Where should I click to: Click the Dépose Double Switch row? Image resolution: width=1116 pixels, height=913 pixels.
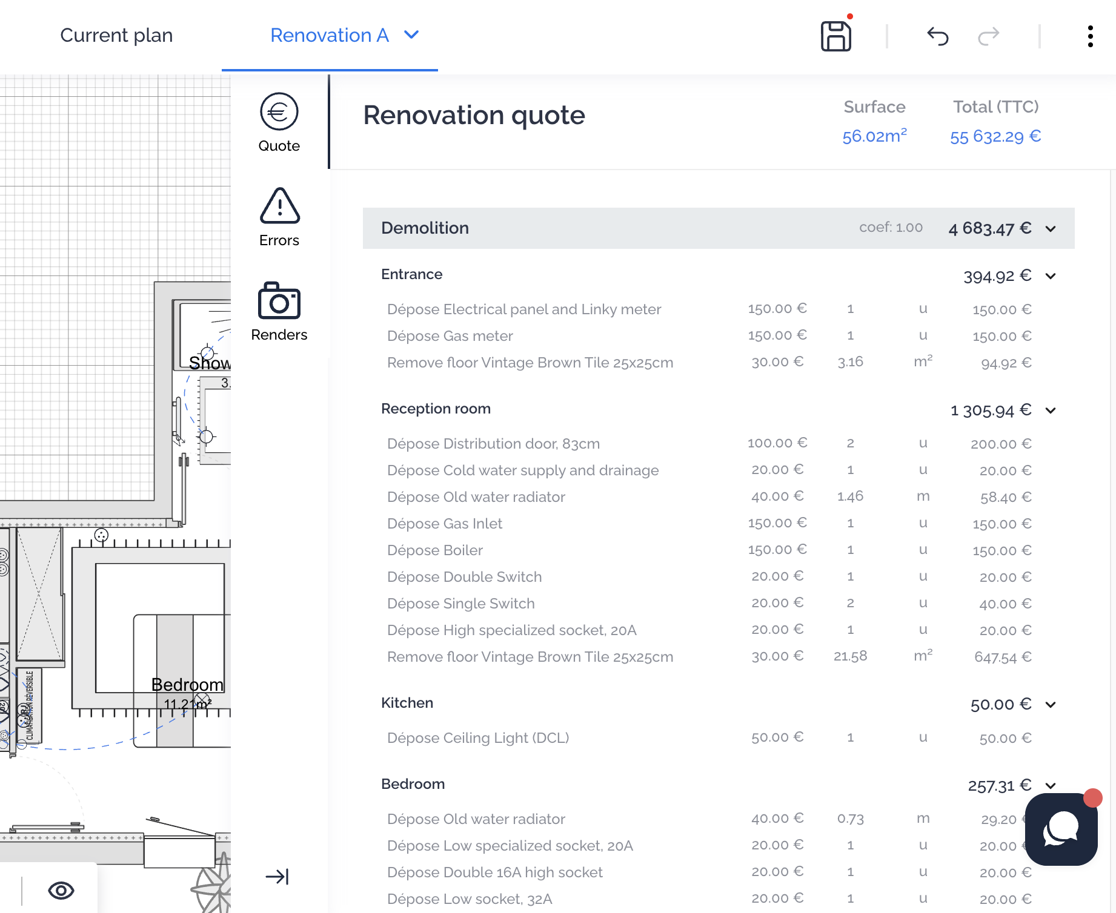709,577
